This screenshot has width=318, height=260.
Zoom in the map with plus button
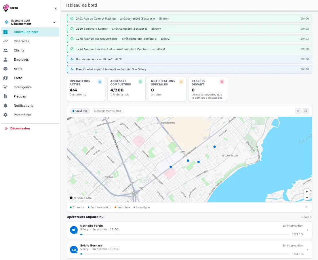click(x=307, y=192)
